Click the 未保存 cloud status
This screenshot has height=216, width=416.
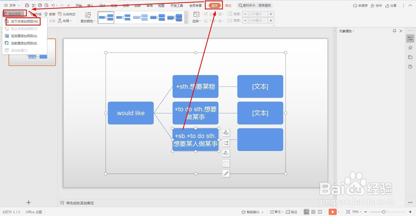(x=360, y=5)
